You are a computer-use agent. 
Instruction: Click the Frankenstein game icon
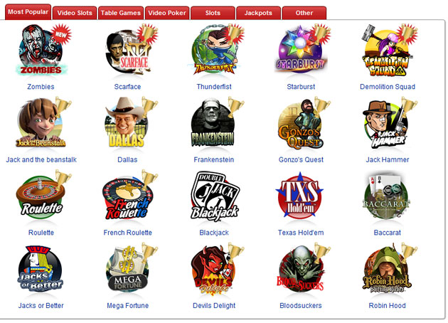click(x=216, y=122)
